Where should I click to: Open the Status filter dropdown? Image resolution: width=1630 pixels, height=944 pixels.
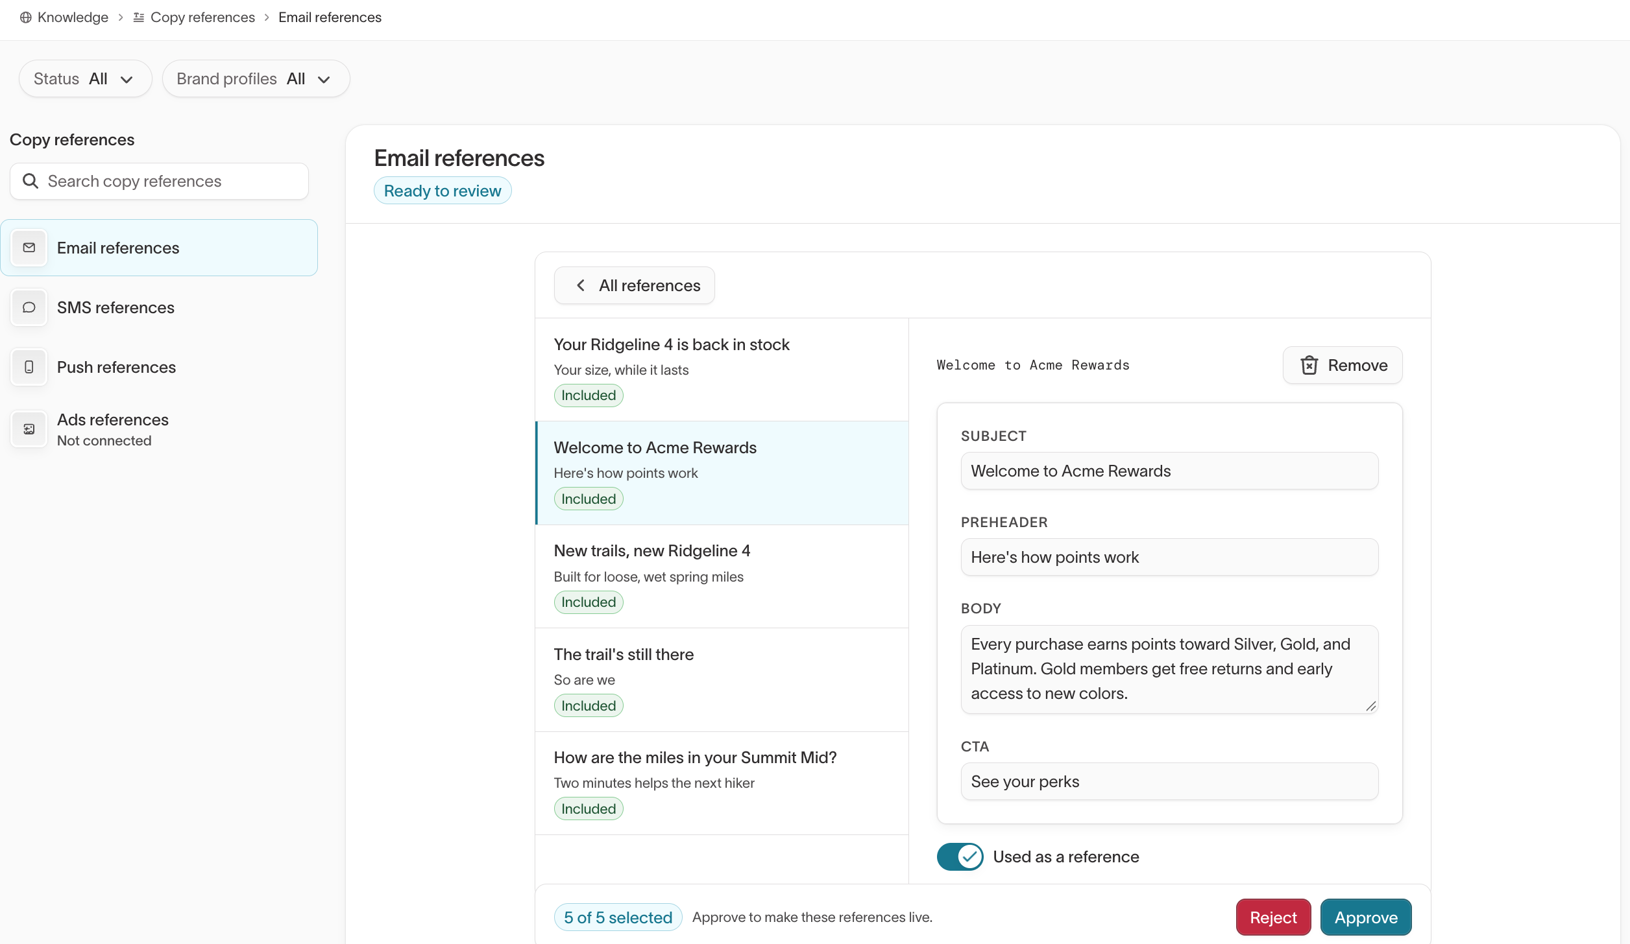point(85,78)
